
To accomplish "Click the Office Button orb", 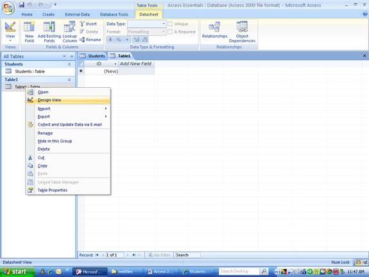I will pyautogui.click(x=8, y=8).
